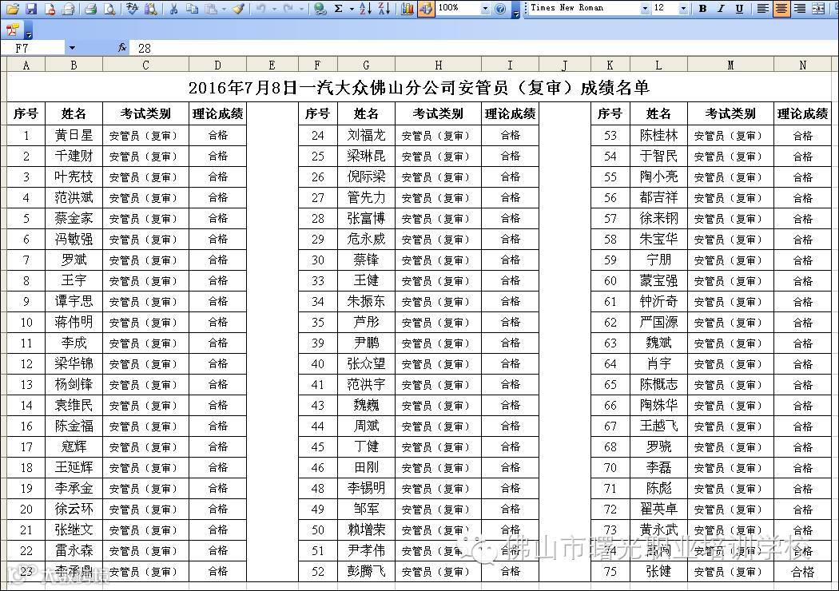Open Print Preview with the magnifier icon
Viewport: 839px width, 591px height.
(109, 9)
